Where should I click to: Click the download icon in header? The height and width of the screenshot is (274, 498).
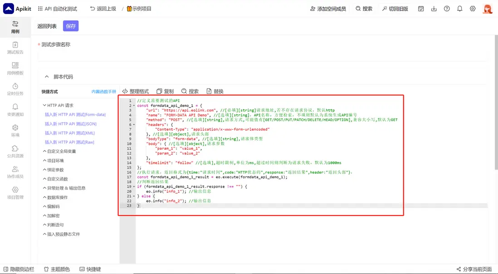[x=434, y=9]
